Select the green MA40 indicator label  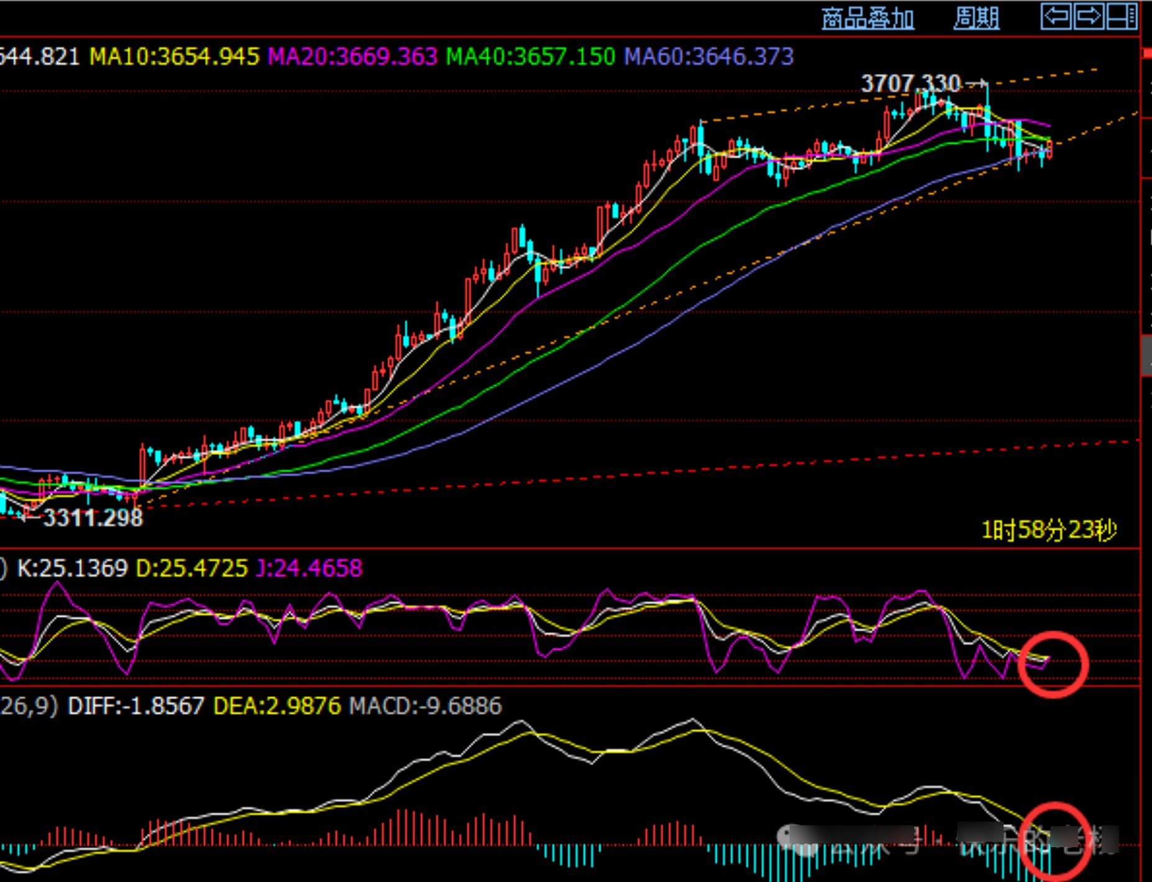click(531, 57)
